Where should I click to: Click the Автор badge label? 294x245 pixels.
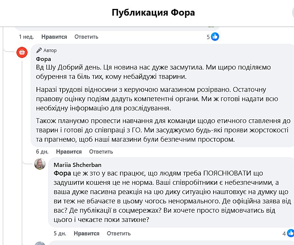pos(50,51)
